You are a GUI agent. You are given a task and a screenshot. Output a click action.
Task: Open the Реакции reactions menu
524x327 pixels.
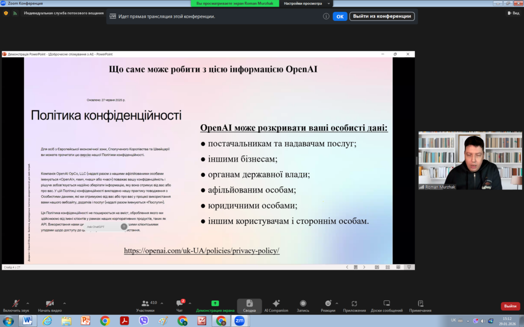pos(328,303)
